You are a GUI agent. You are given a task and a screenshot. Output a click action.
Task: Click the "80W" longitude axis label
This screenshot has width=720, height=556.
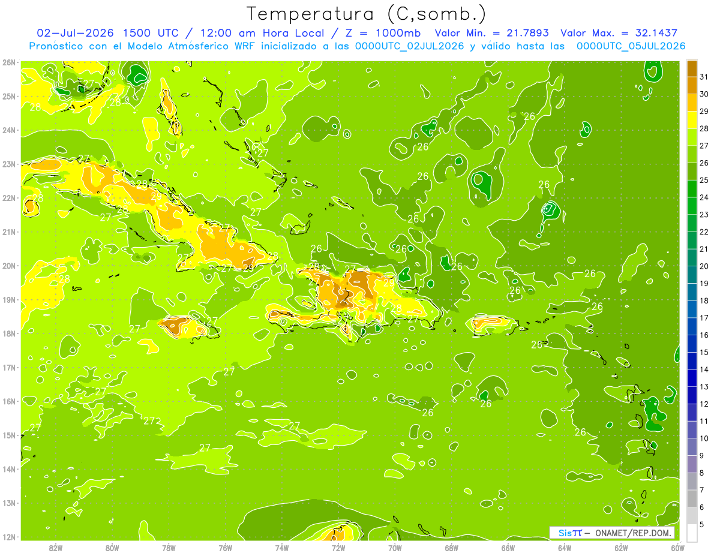[x=112, y=548]
